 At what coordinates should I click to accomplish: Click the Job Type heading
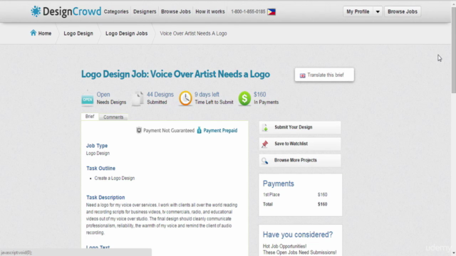97,146
